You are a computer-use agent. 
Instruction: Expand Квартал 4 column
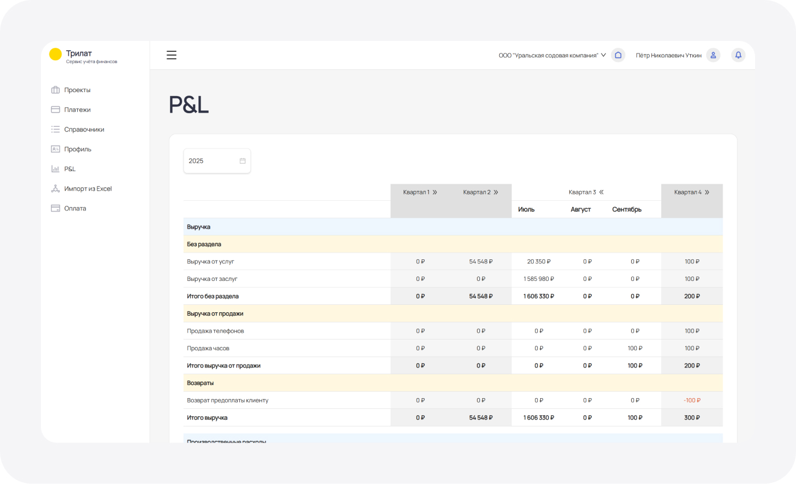point(707,192)
